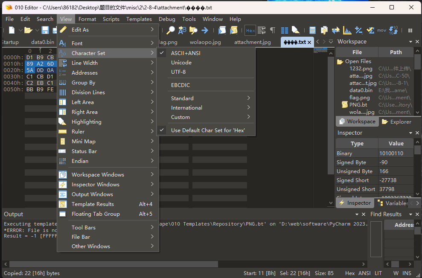Image resolution: width=422 pixels, height=278 pixels.
Task: Select UTF-8 character set
Action: tap(206, 72)
